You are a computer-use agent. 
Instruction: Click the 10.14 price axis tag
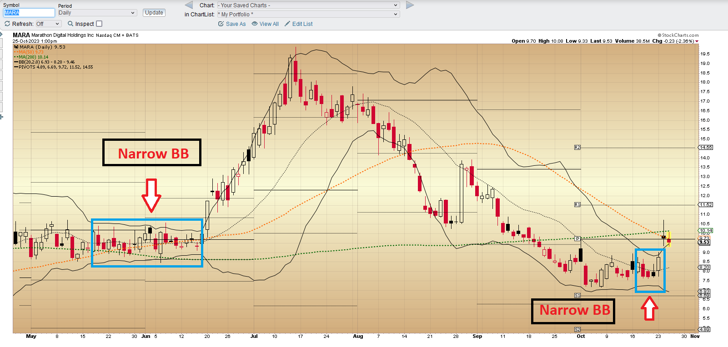[706, 231]
